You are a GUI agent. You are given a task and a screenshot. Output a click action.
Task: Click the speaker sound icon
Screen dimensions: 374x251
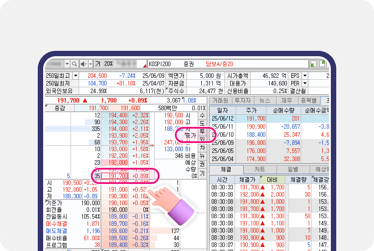point(83,64)
